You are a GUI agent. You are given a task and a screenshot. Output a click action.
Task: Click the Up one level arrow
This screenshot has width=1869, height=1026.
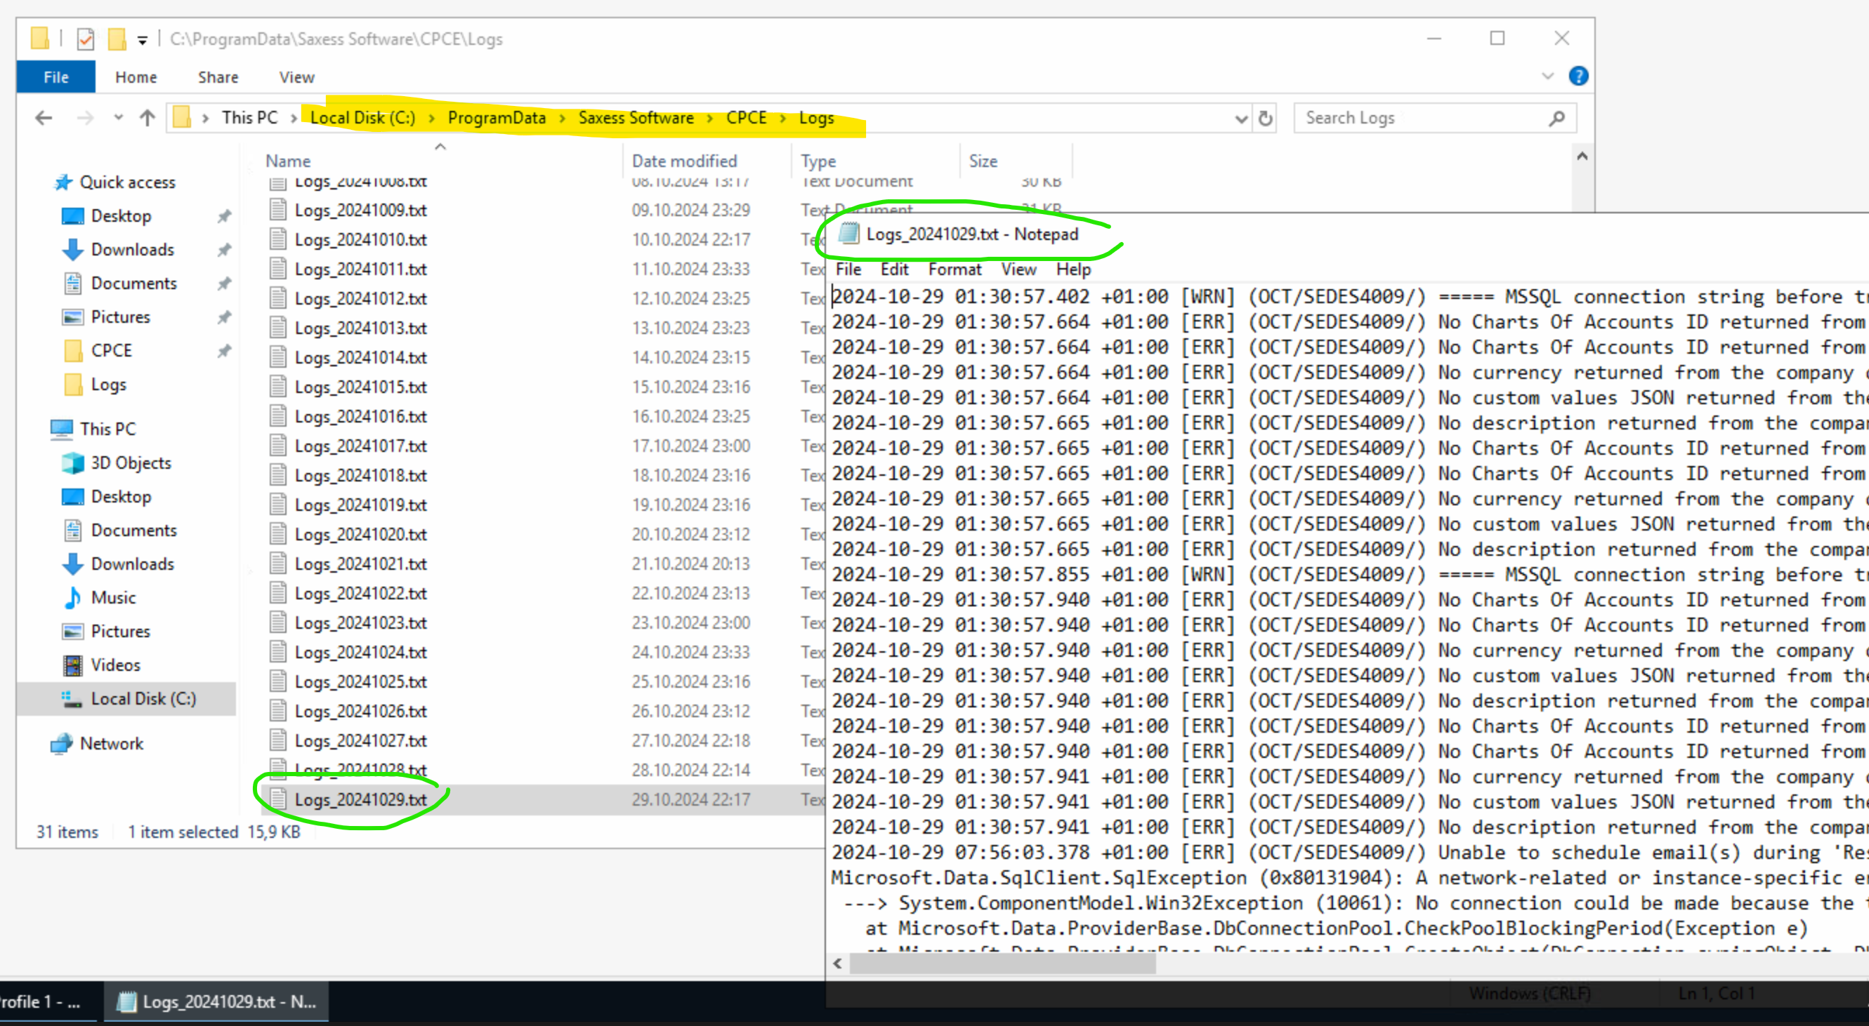click(x=147, y=117)
